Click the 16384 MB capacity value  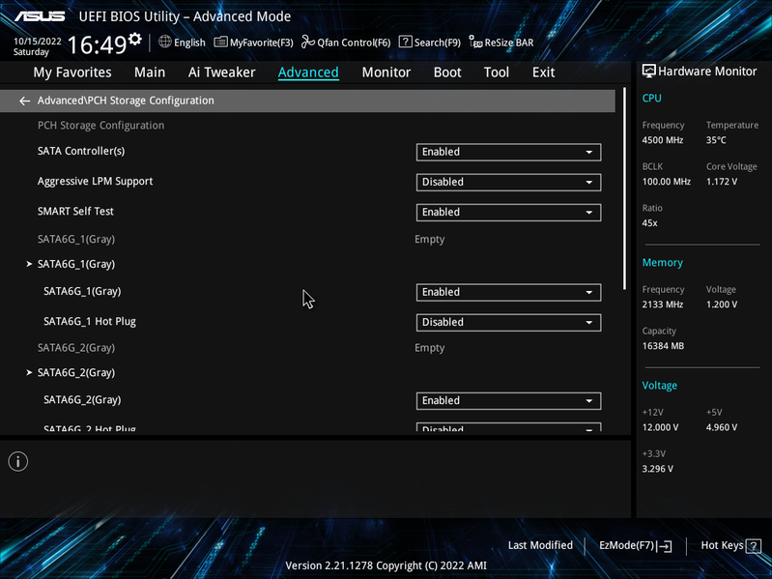coord(663,346)
